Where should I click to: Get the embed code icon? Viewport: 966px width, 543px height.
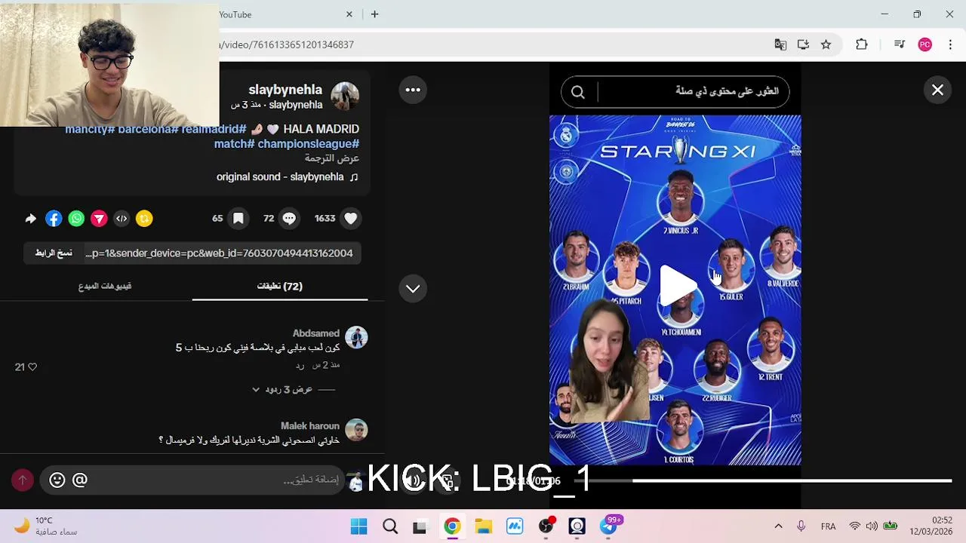click(x=122, y=219)
